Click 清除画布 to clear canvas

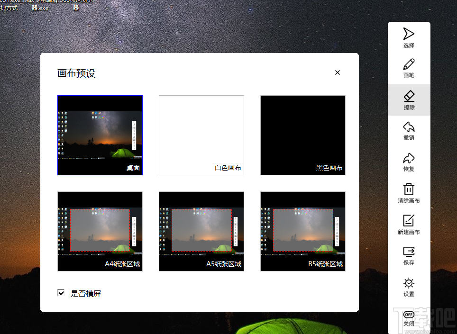(408, 193)
